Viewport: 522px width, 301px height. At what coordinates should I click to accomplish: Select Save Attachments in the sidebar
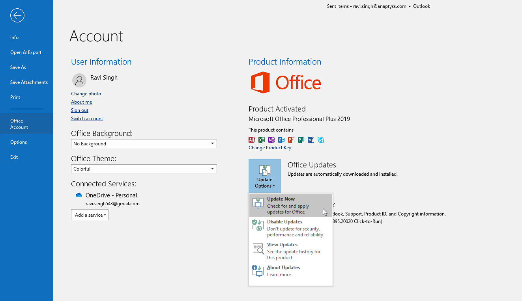click(x=26, y=82)
